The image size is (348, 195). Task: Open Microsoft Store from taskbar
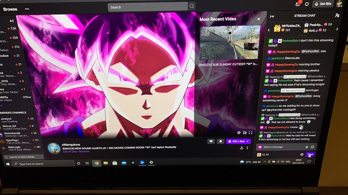pos(115,163)
